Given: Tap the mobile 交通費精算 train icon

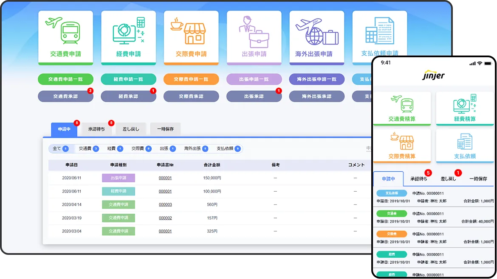Looking at the screenshot, I should click(x=402, y=105).
